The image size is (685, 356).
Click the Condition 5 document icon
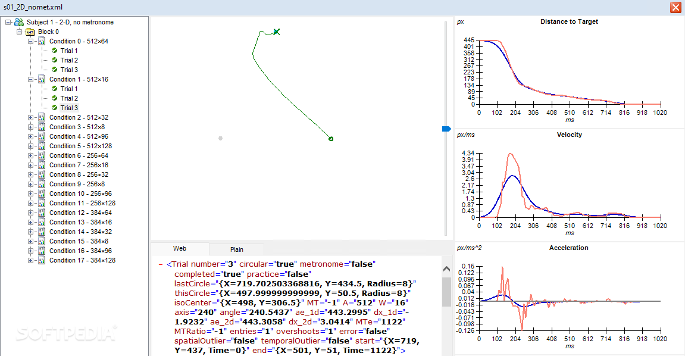pyautogui.click(x=42, y=146)
